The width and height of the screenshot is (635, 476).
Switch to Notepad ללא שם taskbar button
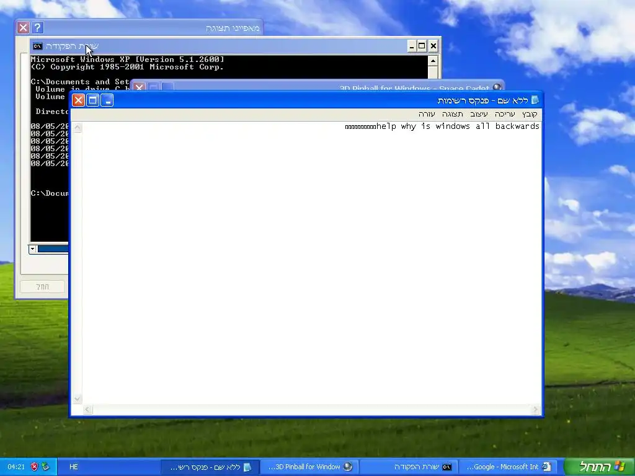pyautogui.click(x=211, y=467)
